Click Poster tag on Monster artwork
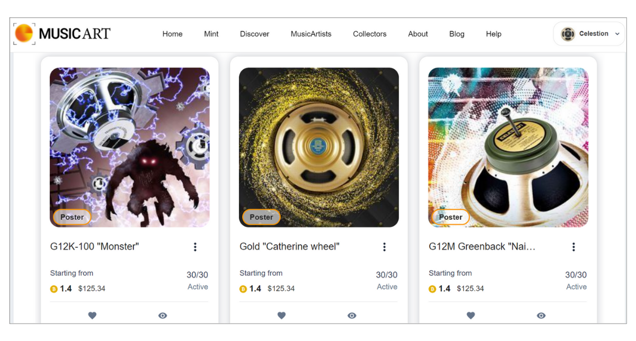Viewport: 636px width, 341px height. coord(72,217)
